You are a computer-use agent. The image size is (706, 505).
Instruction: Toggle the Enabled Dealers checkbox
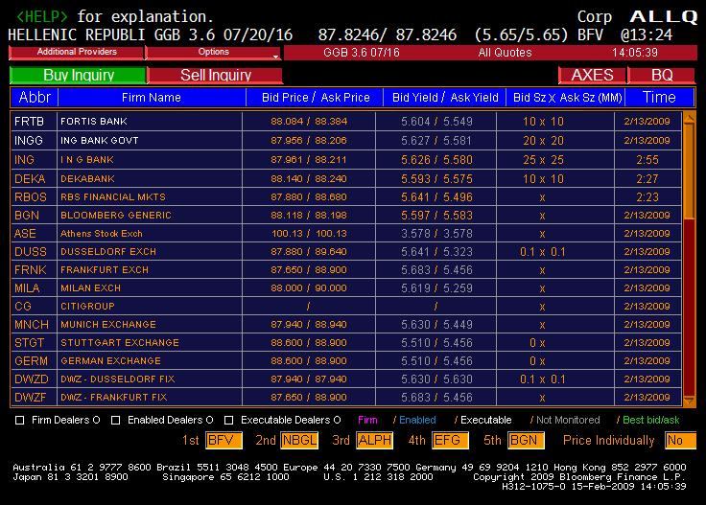pyautogui.click(x=116, y=421)
